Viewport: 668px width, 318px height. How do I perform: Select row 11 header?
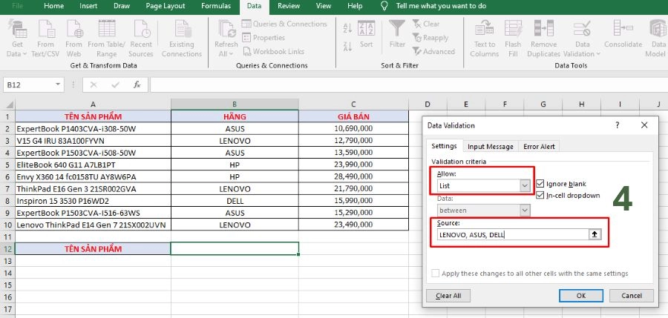[7, 236]
